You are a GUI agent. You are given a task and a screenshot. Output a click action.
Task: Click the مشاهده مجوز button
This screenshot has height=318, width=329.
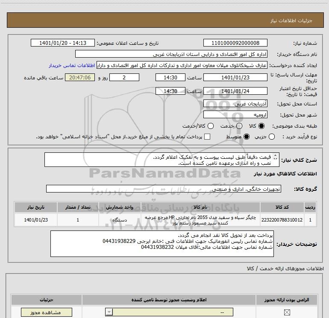[47, 312]
